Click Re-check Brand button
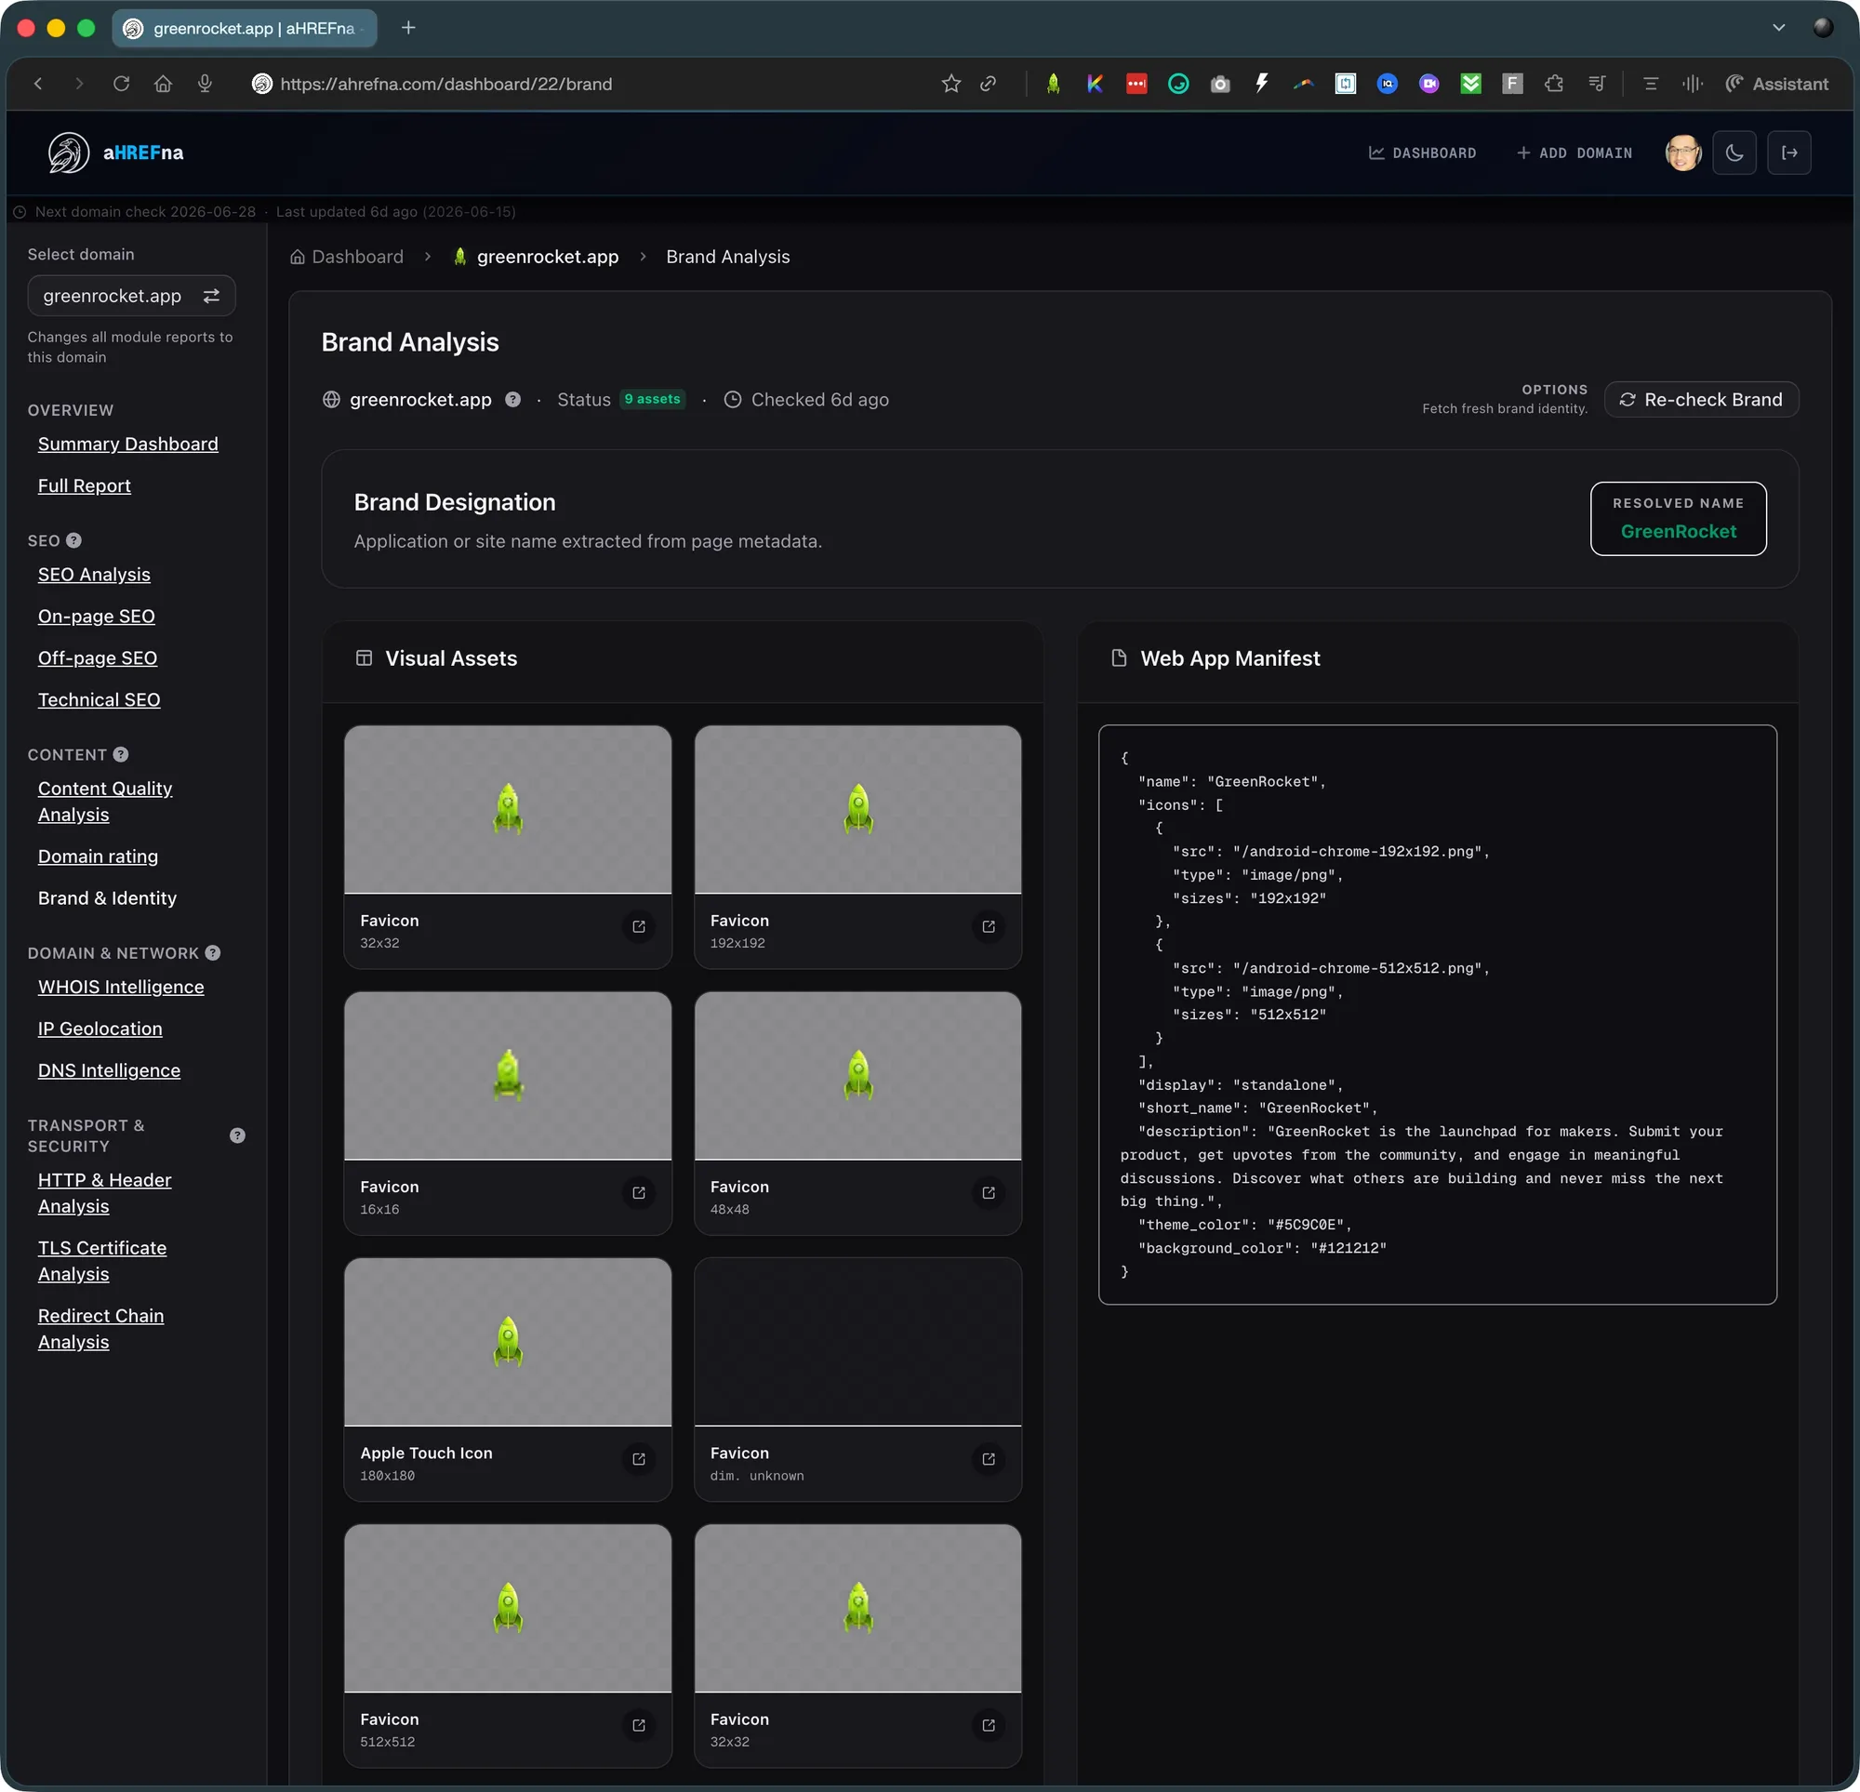This screenshot has width=1860, height=1792. [1701, 400]
